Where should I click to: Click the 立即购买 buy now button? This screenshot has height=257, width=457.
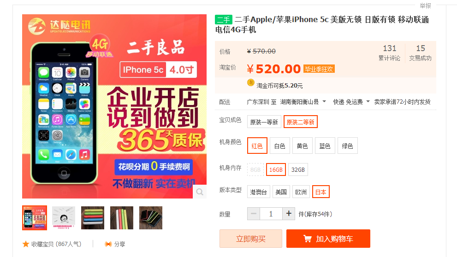(x=251, y=239)
